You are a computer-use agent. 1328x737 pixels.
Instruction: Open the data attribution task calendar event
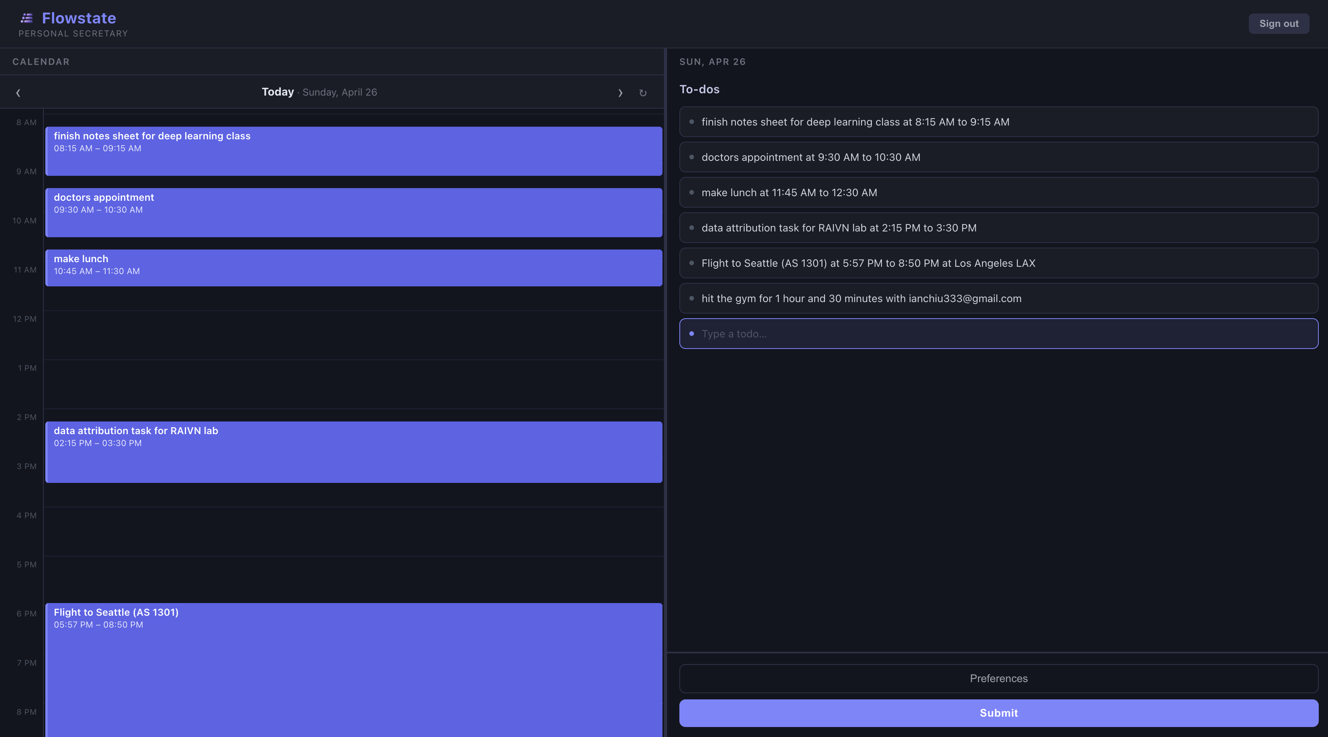pos(354,452)
